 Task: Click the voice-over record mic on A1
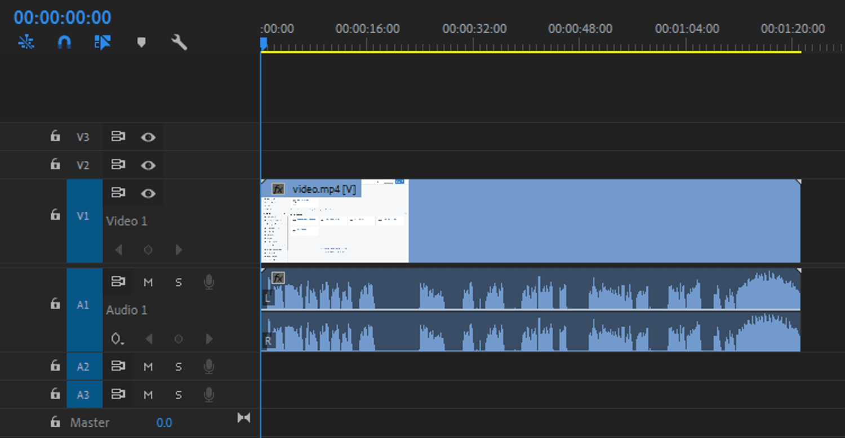tap(208, 282)
